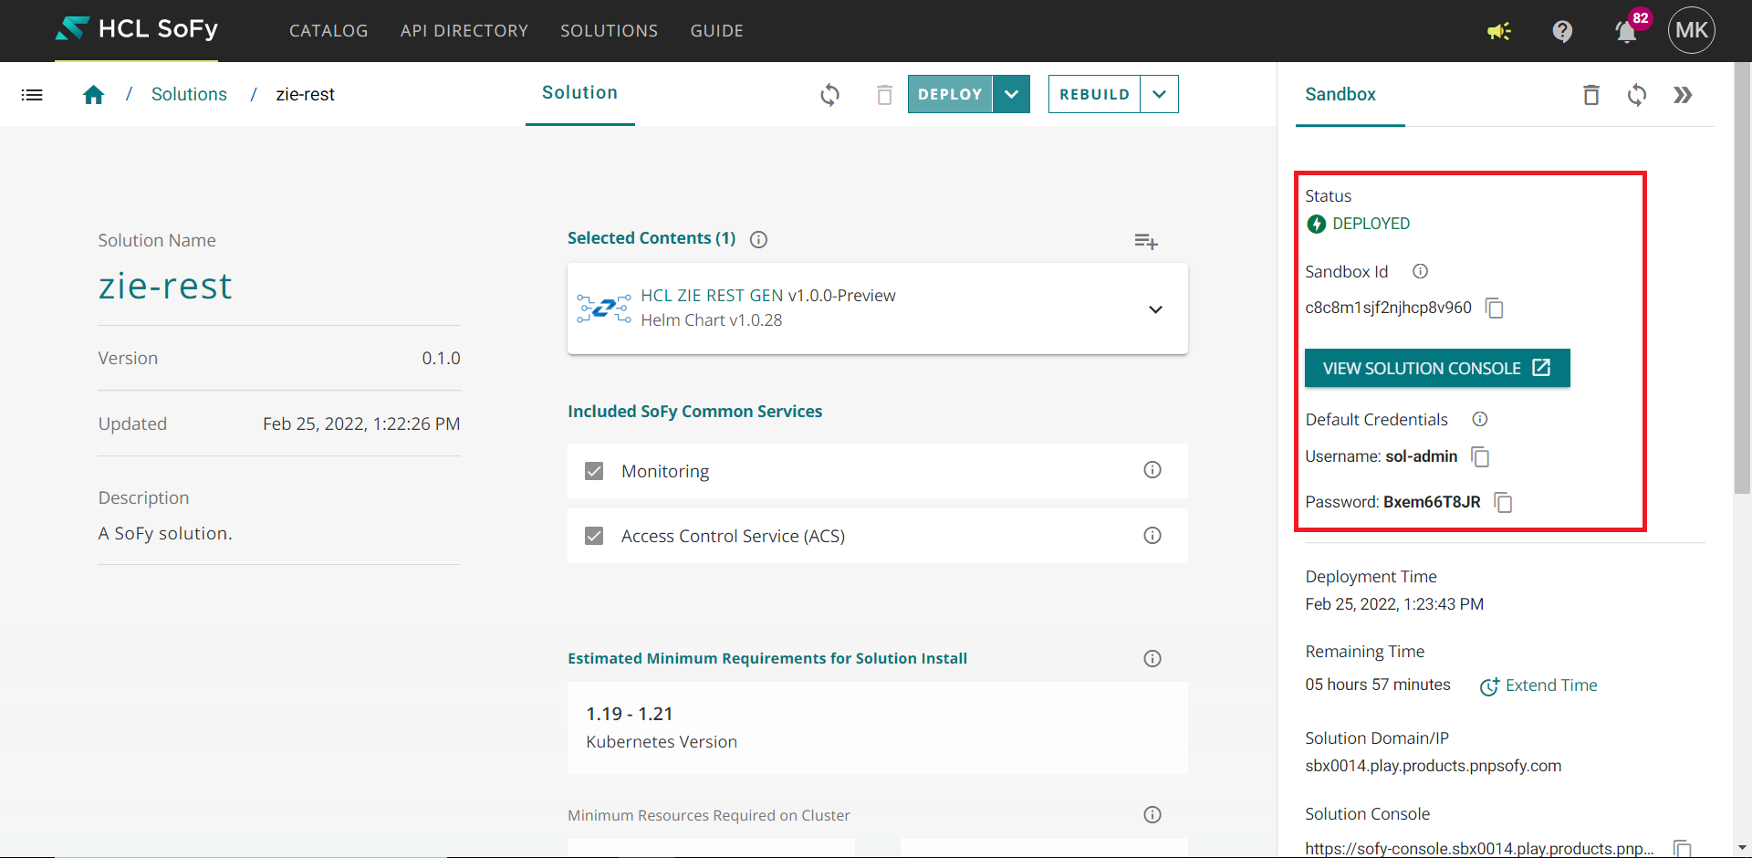
Task: Open the API Directory menu
Action: tap(464, 31)
